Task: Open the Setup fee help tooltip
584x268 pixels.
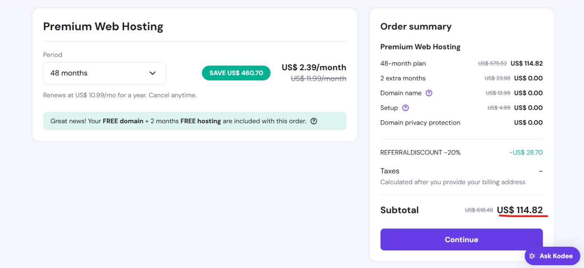Action: tap(406, 108)
